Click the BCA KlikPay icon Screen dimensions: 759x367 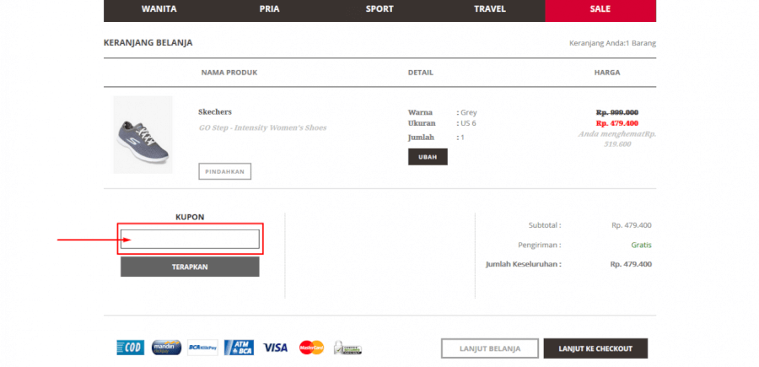coord(202,348)
